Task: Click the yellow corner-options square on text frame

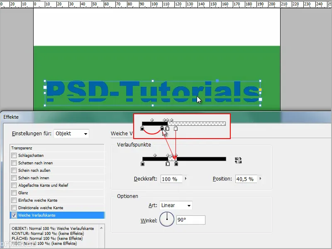Action: (x=260, y=90)
